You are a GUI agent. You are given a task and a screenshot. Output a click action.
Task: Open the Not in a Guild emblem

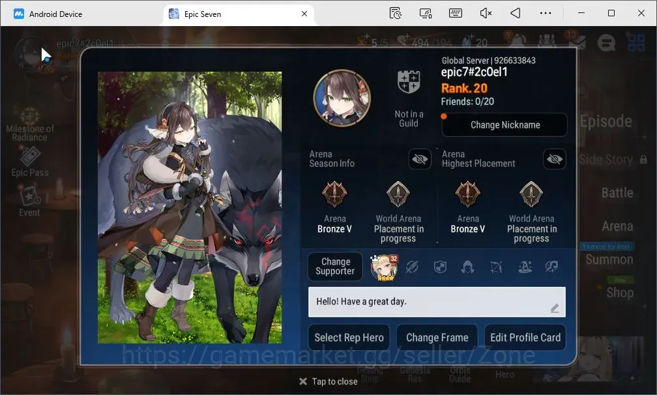tap(409, 81)
